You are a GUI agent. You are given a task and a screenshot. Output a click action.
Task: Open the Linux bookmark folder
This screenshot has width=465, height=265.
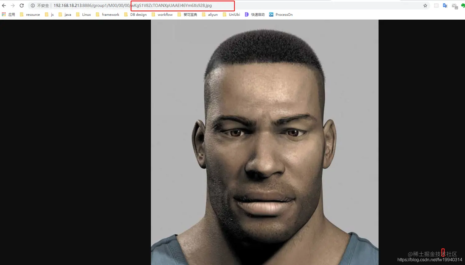click(x=83, y=14)
